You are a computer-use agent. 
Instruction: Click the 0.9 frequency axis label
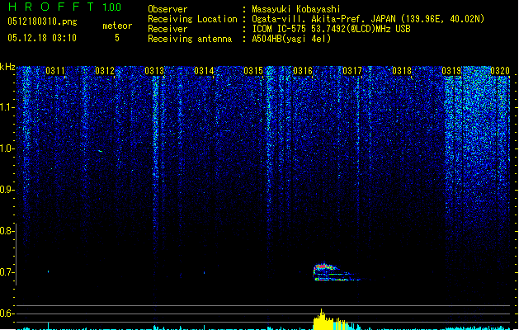pos(6,190)
